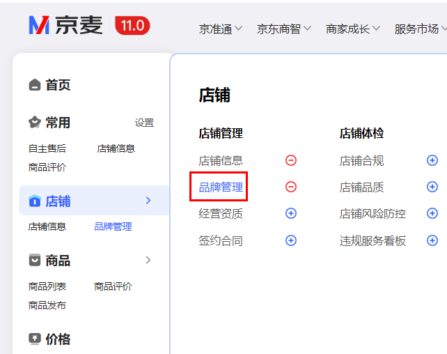The height and width of the screenshot is (354, 447).
Task: Click the 商品 bag icon
Action: click(35, 260)
